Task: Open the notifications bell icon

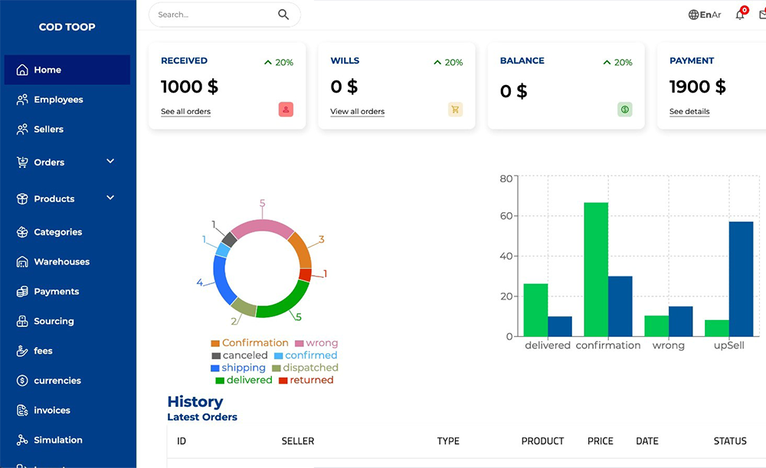Action: 740,15
